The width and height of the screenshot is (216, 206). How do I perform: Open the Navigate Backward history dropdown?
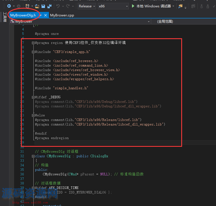point(14,6)
